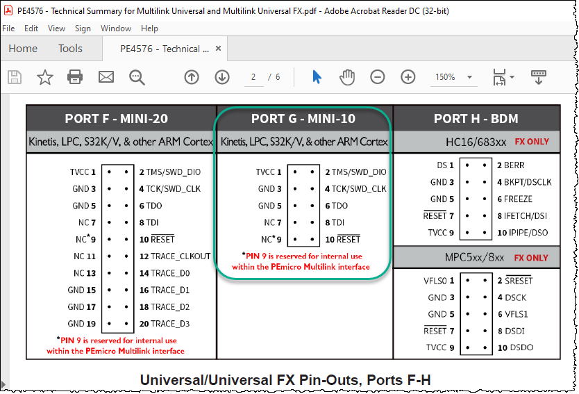Click 4 BKPT/DSCLK pin label
This screenshot has height=394, width=579.
[524, 182]
